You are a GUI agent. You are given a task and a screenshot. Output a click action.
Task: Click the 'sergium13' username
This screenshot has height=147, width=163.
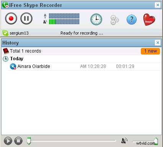(x=19, y=33)
